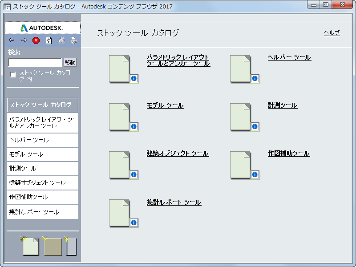Show info badge for 作図補助ツール
356x267 pixels.
(x=255, y=175)
